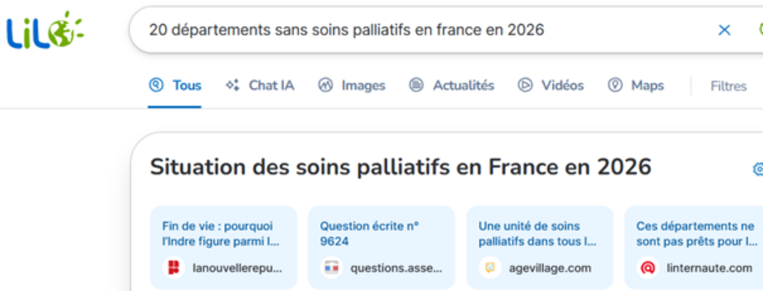Open the "Ces départements ne sont pas prêts" source
Screen dimensions: 763x291
pyautogui.click(x=696, y=233)
